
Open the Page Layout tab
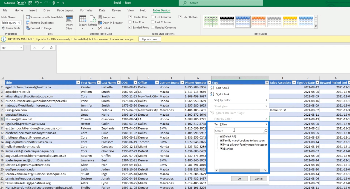(x=65, y=10)
